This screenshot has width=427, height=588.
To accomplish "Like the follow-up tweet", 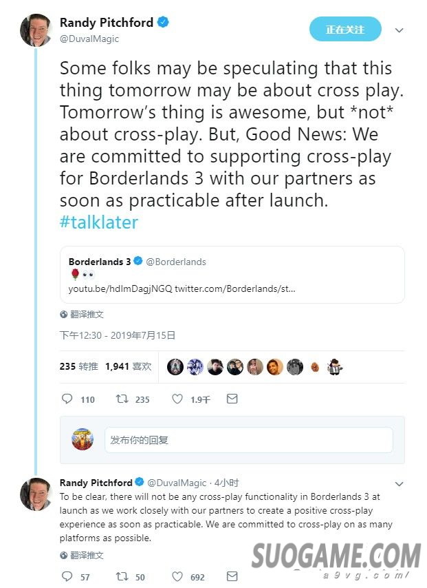I will point(177,576).
